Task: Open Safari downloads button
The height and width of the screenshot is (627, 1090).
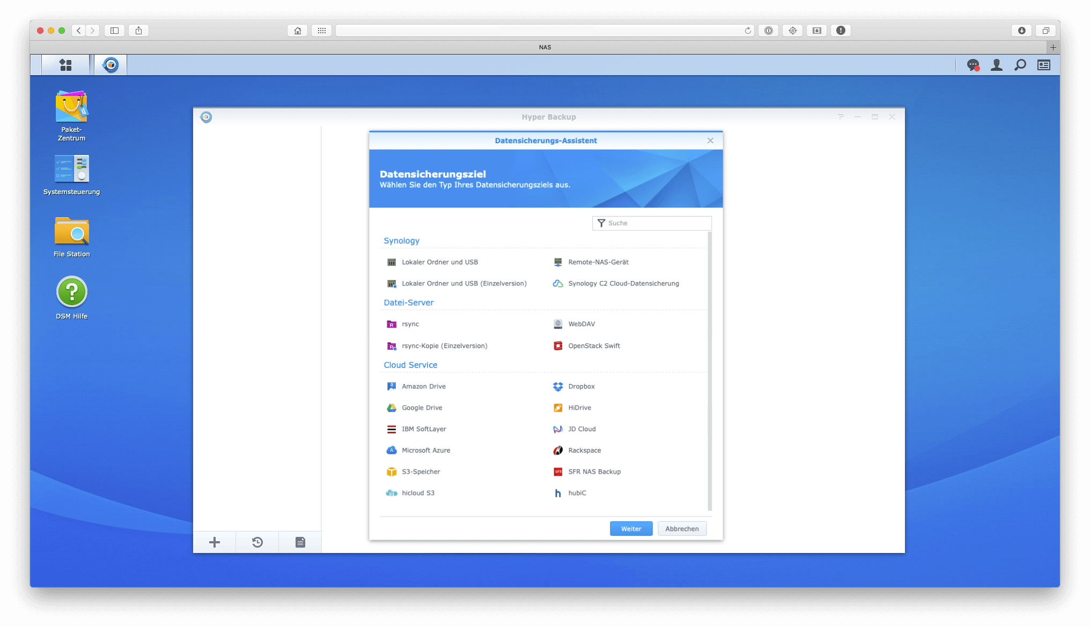Action: point(1021,31)
